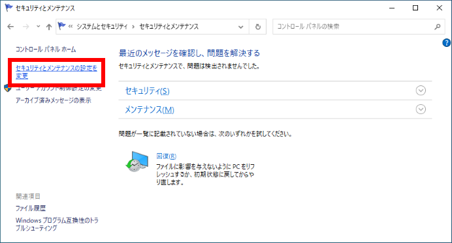Click セキュリティとメンテナンスの設定を変更 link
This screenshot has height=243, width=452.
click(x=56, y=72)
